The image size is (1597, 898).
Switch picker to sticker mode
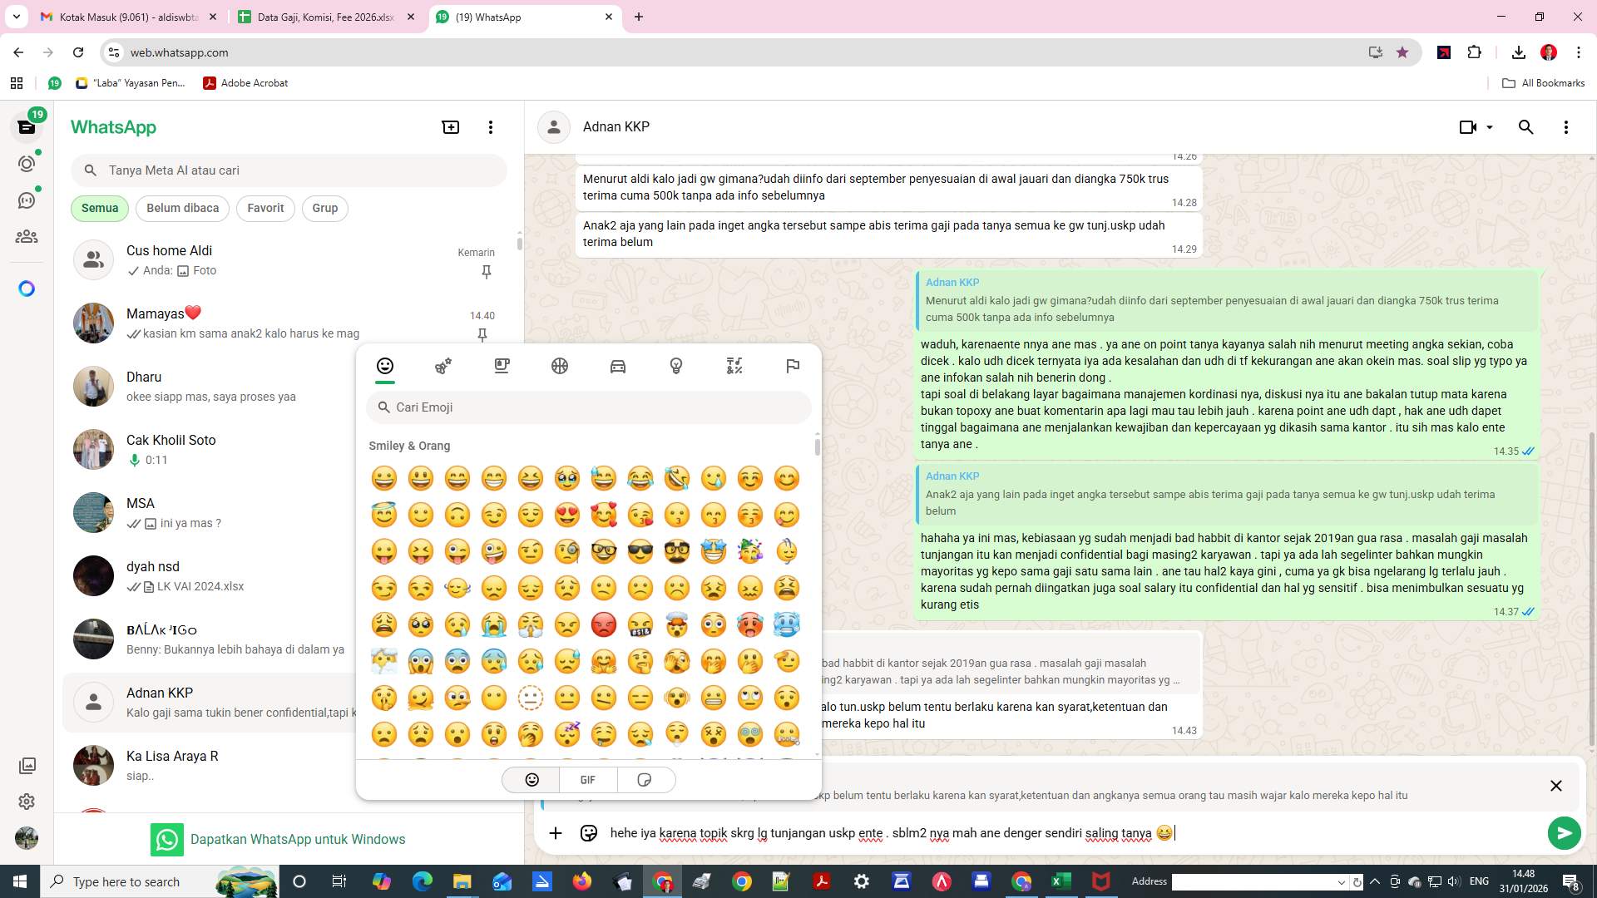pyautogui.click(x=644, y=780)
